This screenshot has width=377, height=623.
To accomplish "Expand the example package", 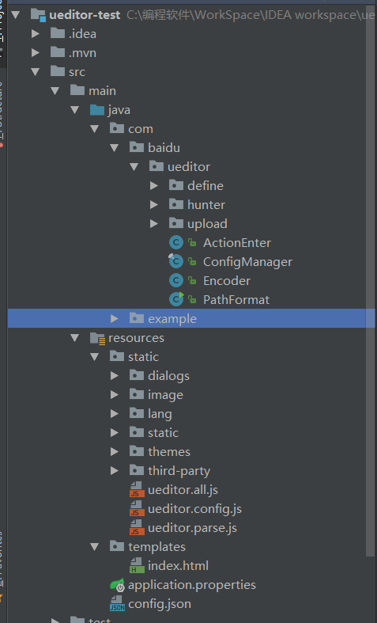I will click(115, 319).
